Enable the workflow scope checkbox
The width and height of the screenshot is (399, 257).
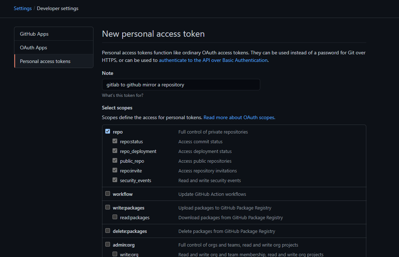click(x=107, y=194)
